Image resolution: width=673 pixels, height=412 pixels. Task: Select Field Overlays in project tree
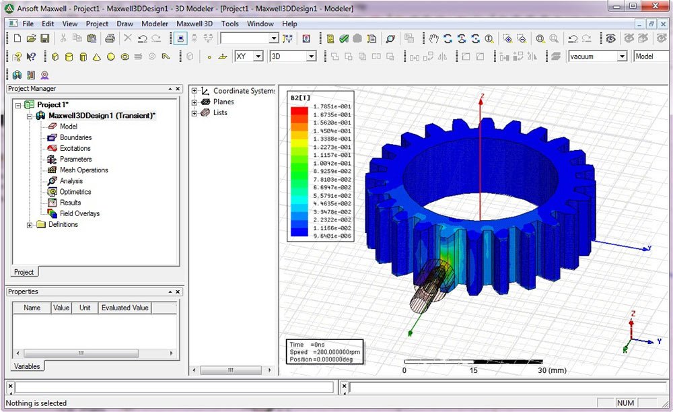tap(79, 213)
